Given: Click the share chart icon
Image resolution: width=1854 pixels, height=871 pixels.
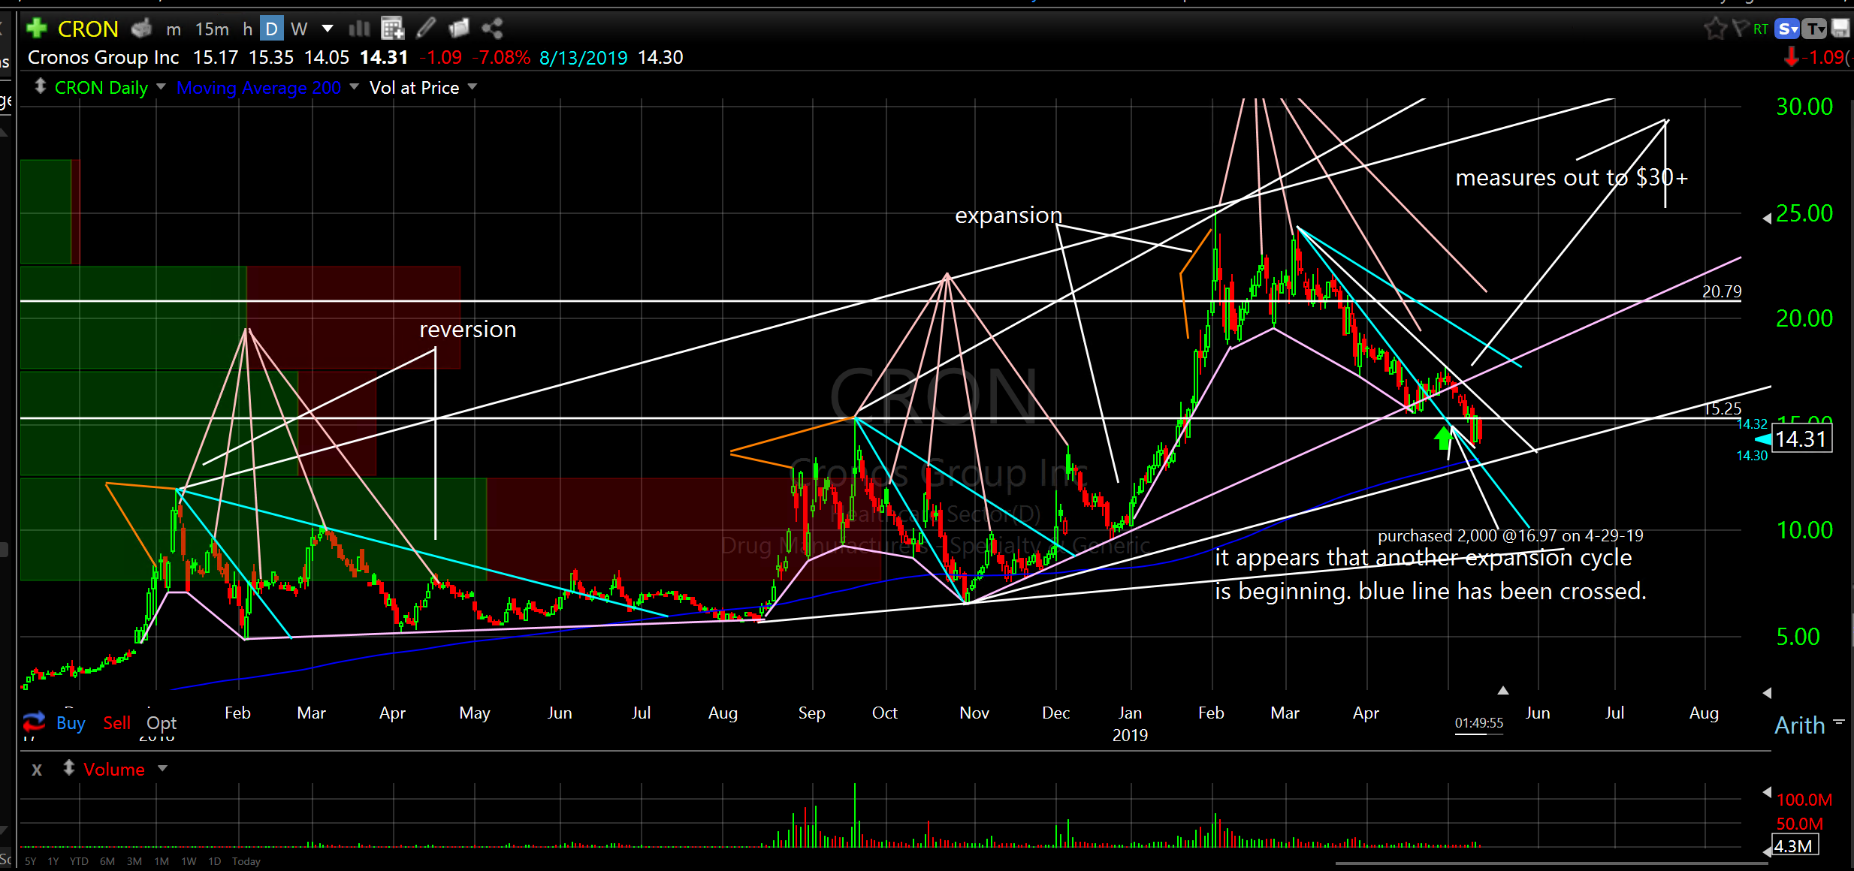Looking at the screenshot, I should point(492,29).
